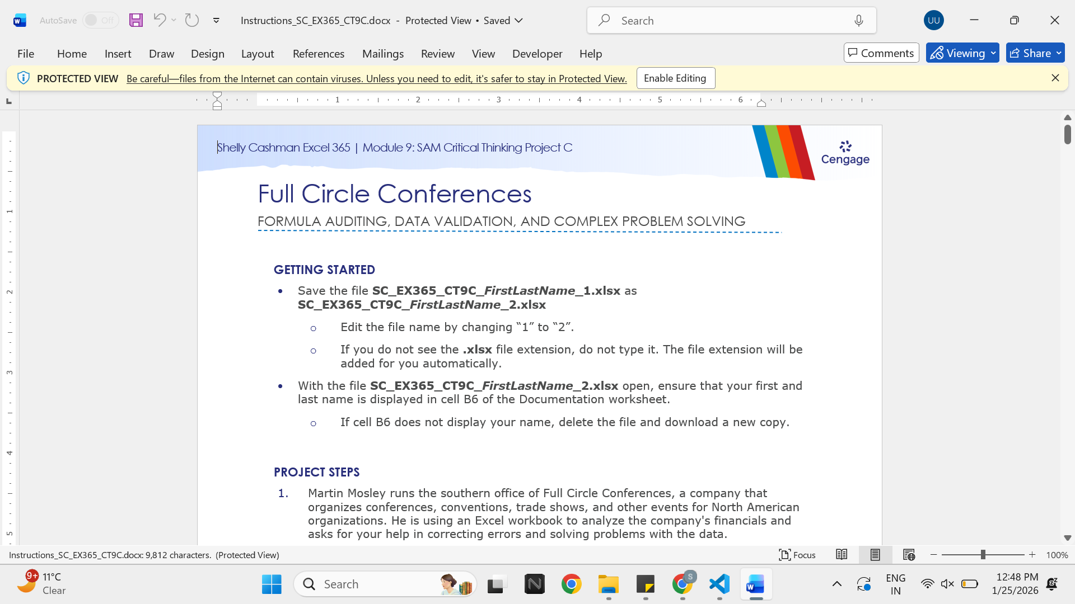
Task: Click the 100% zoom level
Action: pyautogui.click(x=1057, y=555)
